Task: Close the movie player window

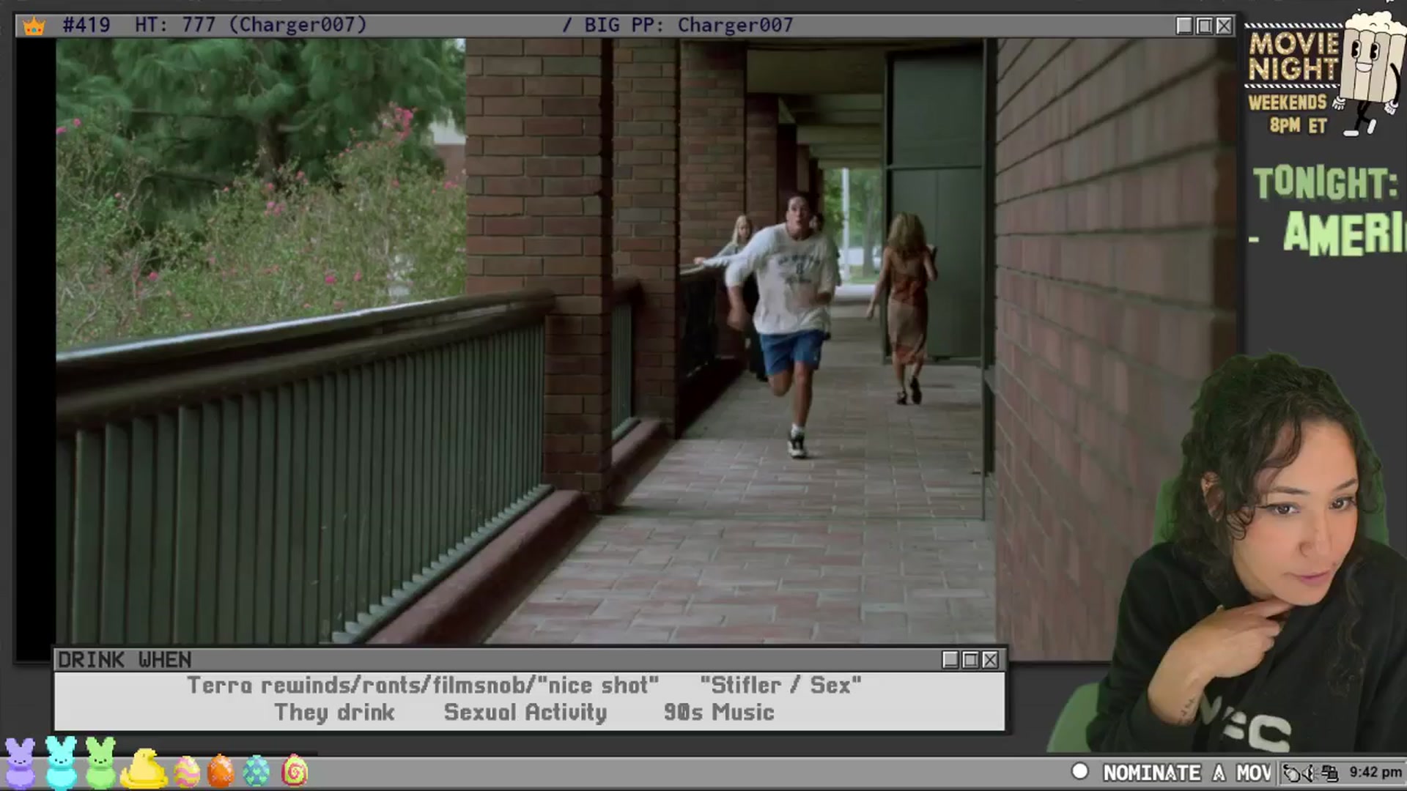Action: click(x=1224, y=26)
